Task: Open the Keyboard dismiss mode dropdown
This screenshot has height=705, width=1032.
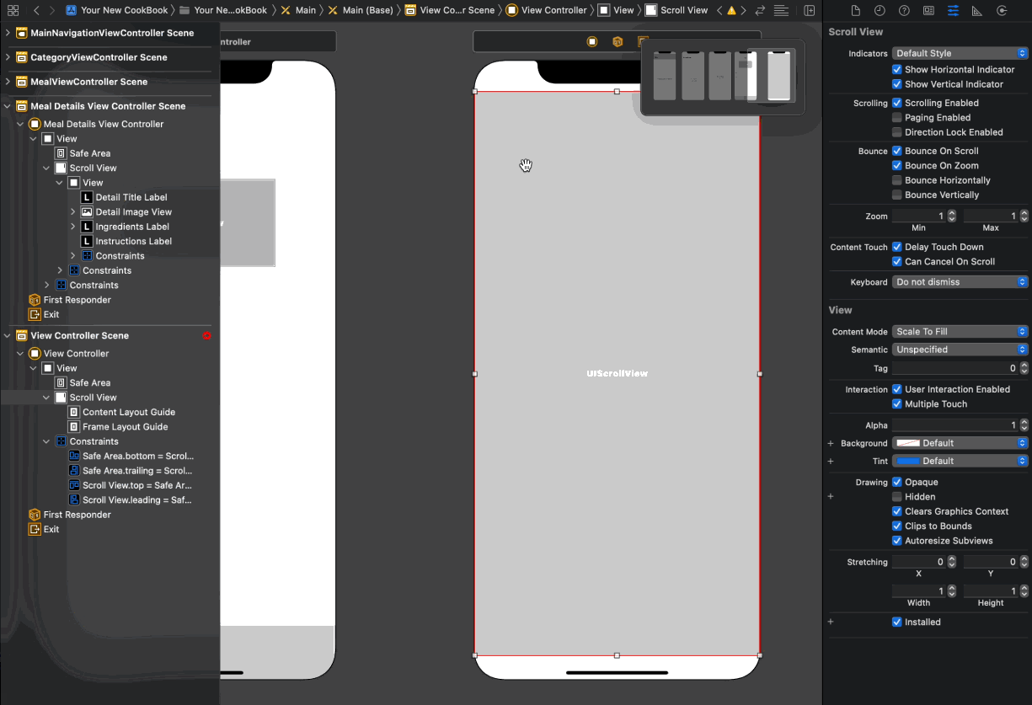Action: [x=960, y=282]
